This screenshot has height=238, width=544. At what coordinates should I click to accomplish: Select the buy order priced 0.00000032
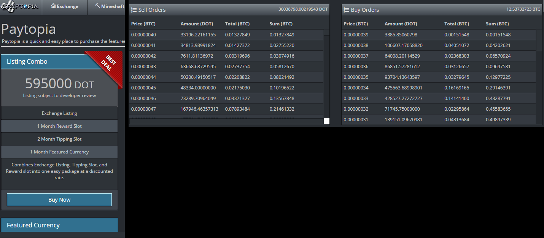pos(439,109)
